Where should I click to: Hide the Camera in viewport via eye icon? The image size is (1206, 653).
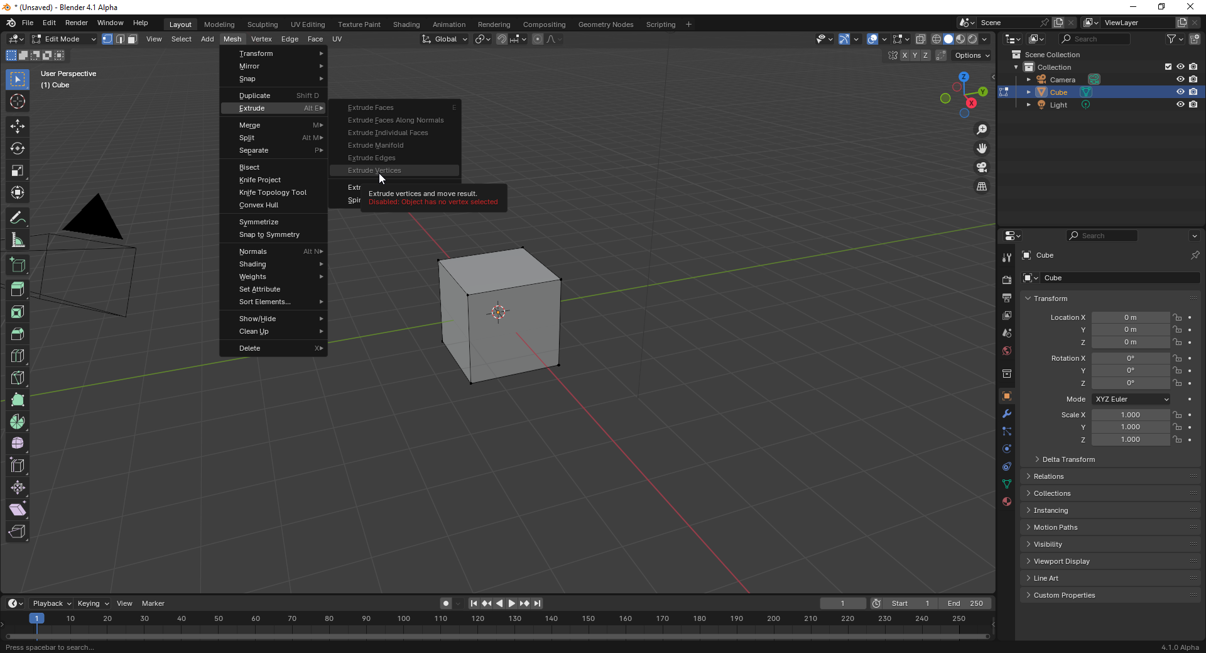pyautogui.click(x=1180, y=79)
